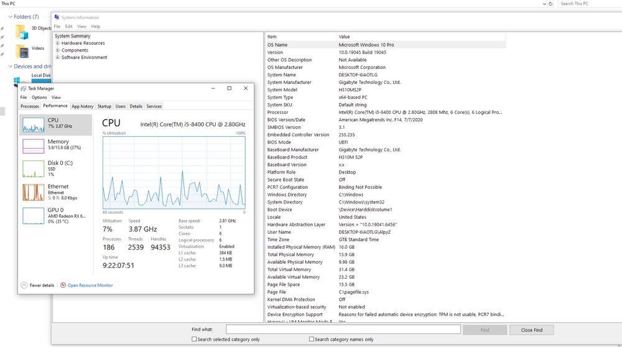Click the Value column header

(421, 37)
